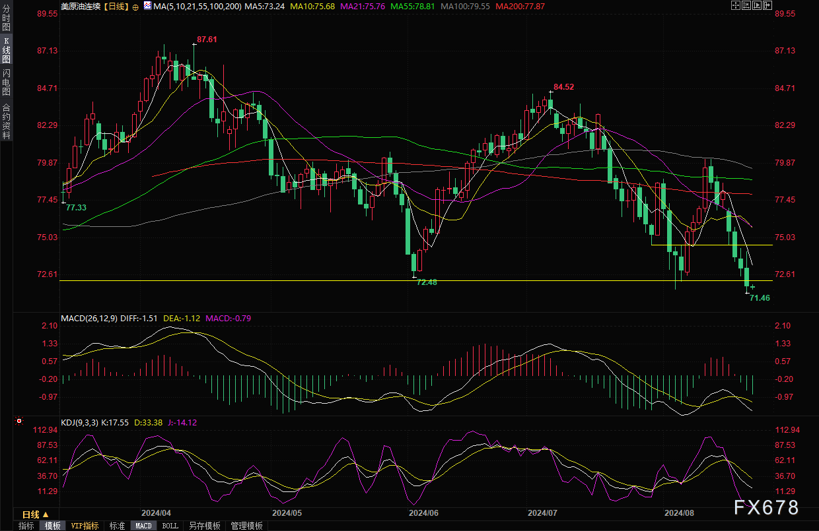Click the play-forward chart icon
This screenshot has width=819, height=531.
757,5
